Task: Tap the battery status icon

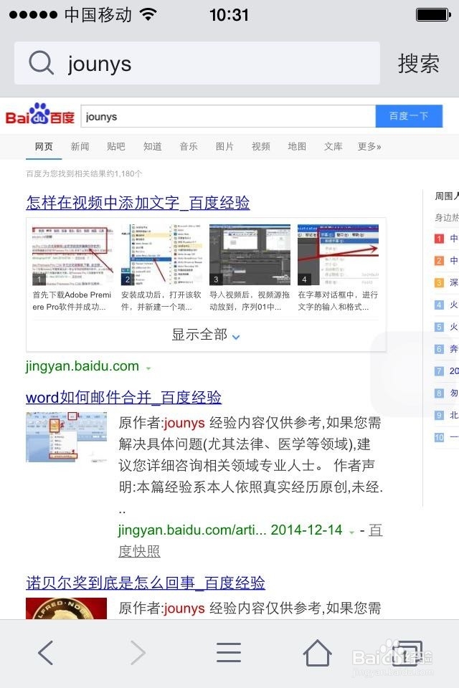Action: click(433, 14)
